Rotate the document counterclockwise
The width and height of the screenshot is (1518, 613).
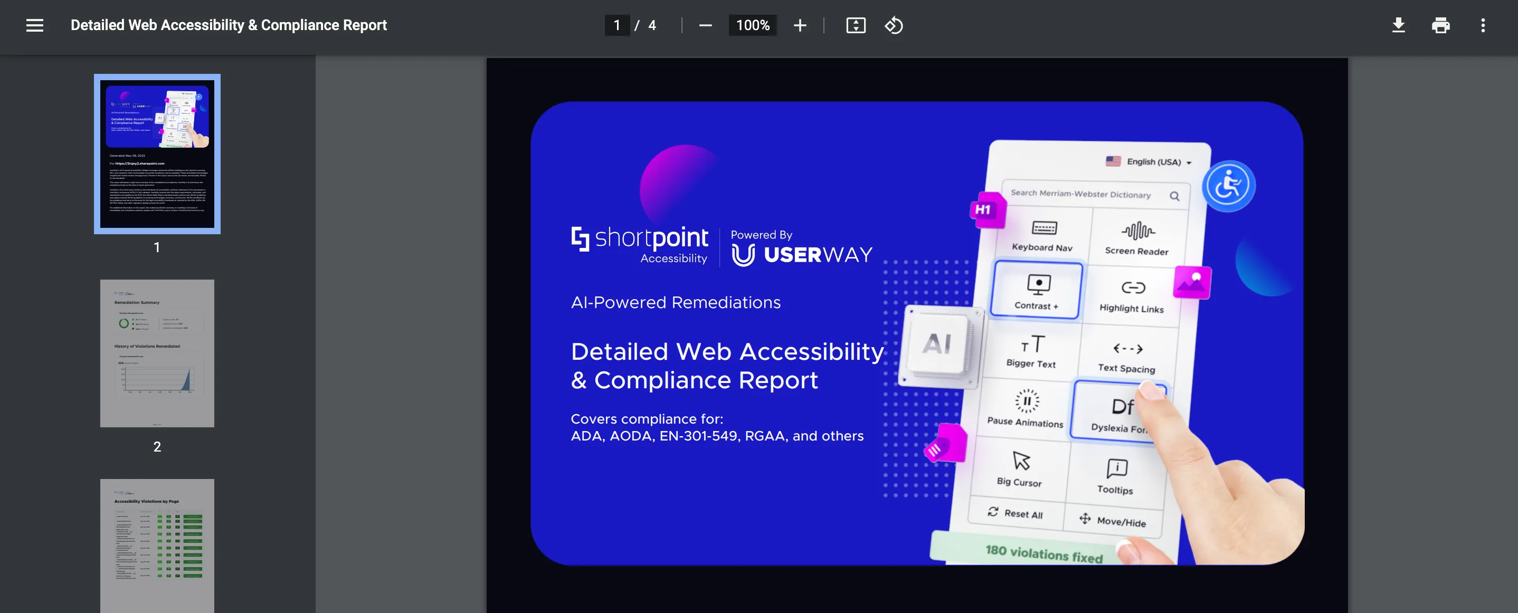click(894, 25)
